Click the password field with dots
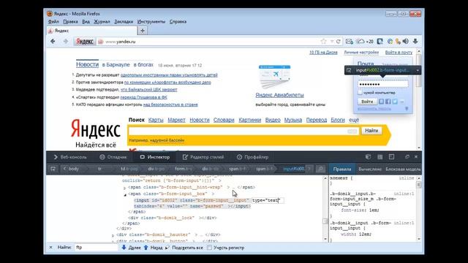The height and width of the screenshot is (263, 468). click(x=383, y=84)
